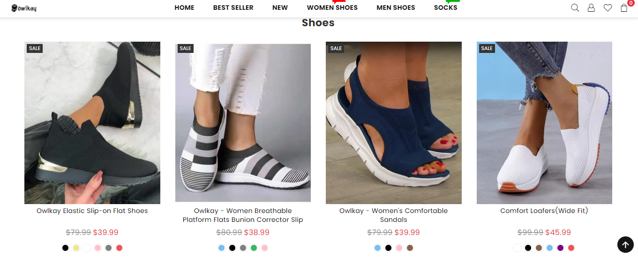Click the Owlkay logo
Viewport: 638px width, 257px height.
[24, 8]
